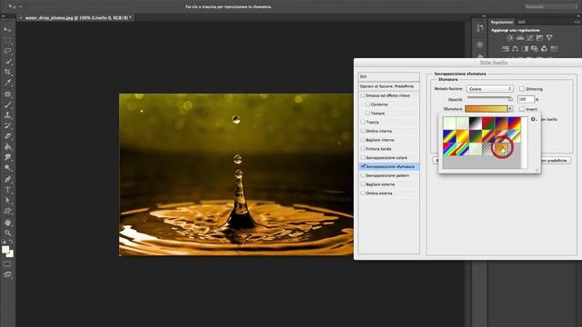Click the foreground color swatch
The image size is (582, 327).
click(x=5, y=250)
